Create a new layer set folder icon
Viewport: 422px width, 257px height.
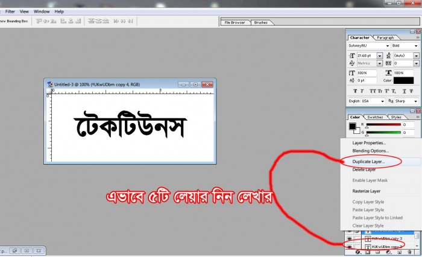pyautogui.click(x=378, y=252)
